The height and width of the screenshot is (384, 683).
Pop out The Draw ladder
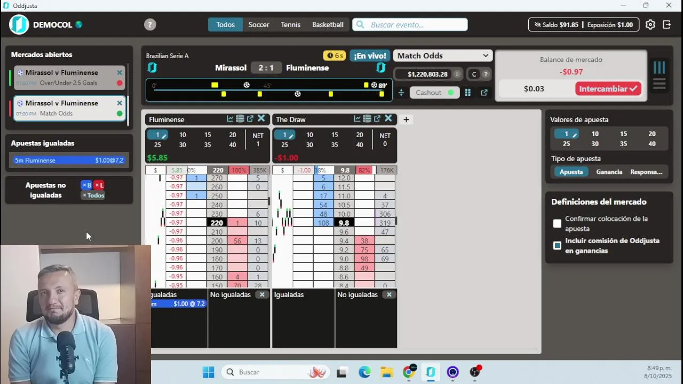click(x=377, y=119)
